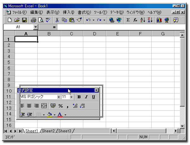Insert hyperlink with globe-chain icon
This screenshot has width=190, height=145.
111,20
